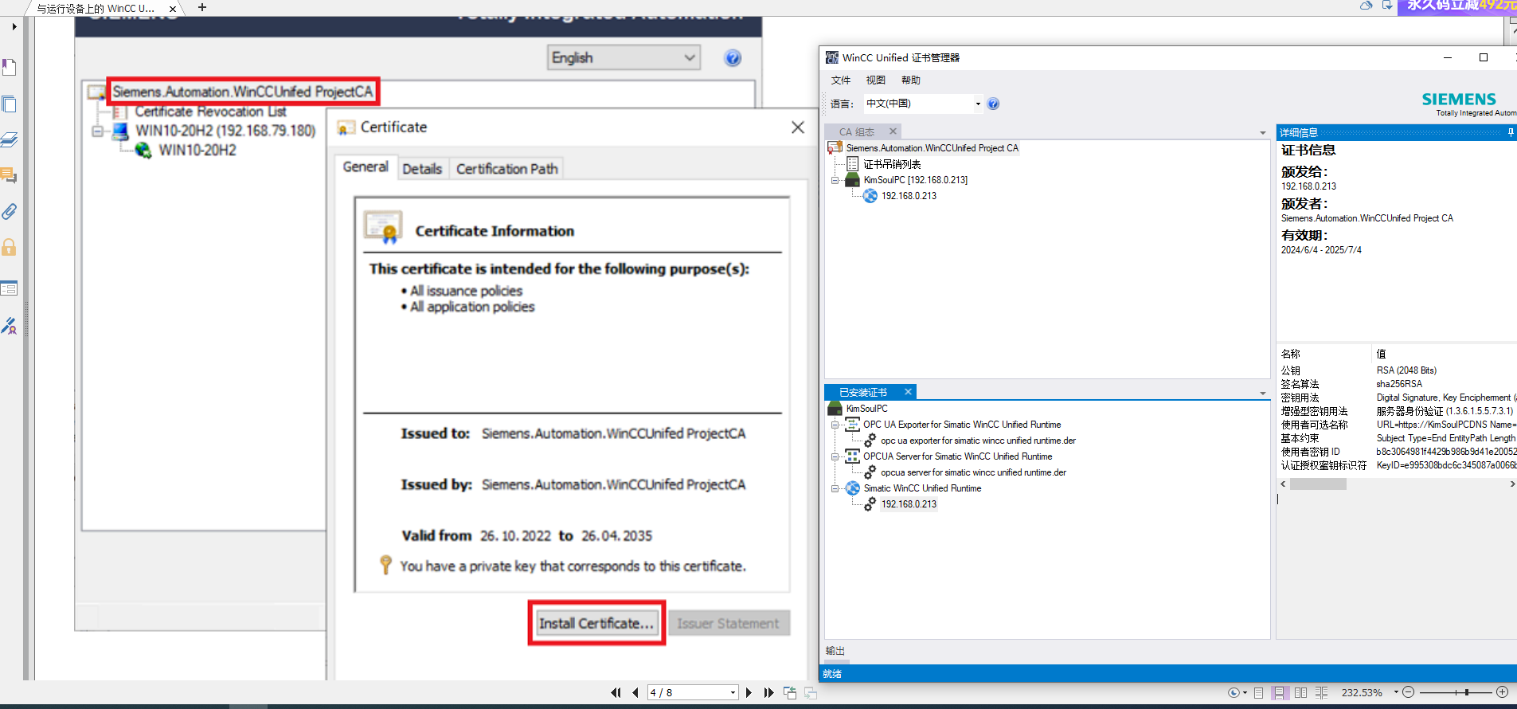Open the page thumbnails sidebar panel
Image resolution: width=1517 pixels, height=709 pixels.
click(x=10, y=104)
